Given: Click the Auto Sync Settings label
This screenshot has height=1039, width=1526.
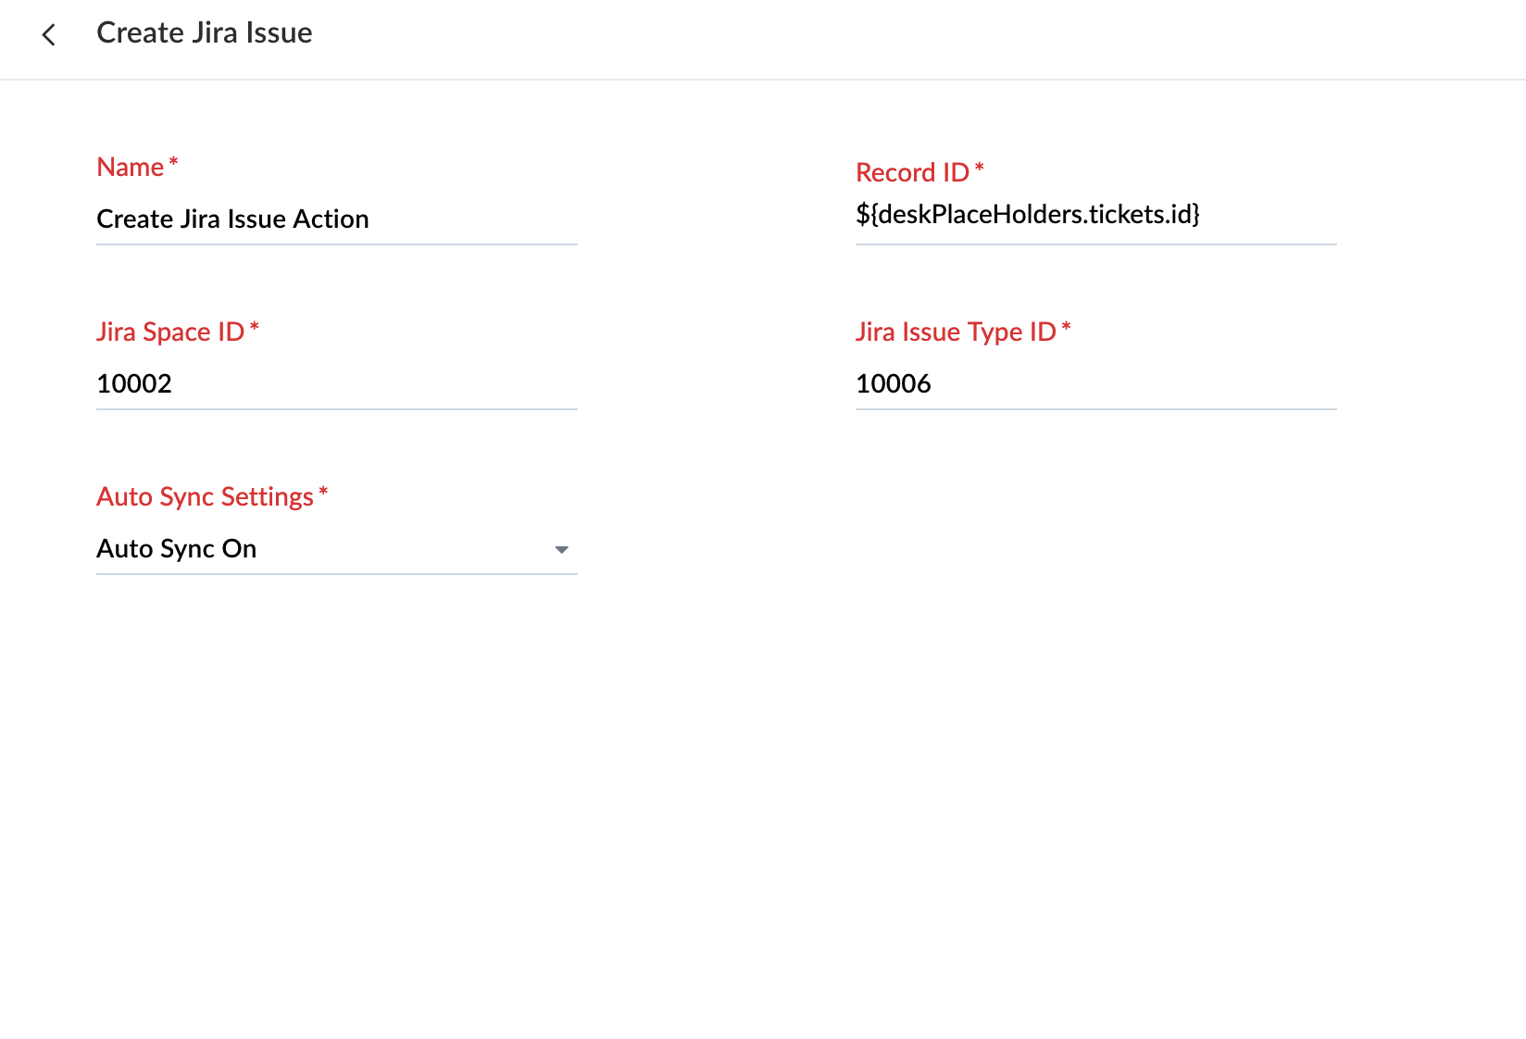Looking at the screenshot, I should click(205, 497).
